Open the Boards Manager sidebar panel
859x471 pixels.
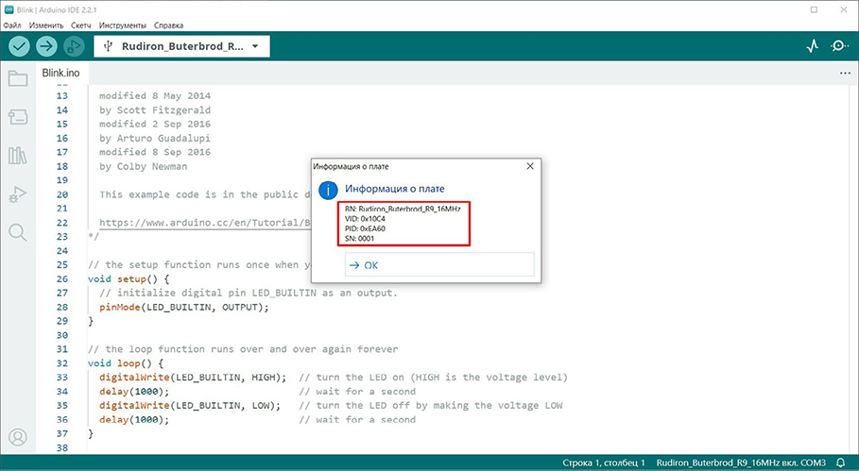pyautogui.click(x=18, y=116)
